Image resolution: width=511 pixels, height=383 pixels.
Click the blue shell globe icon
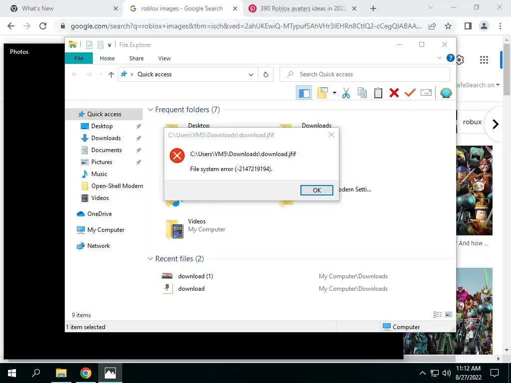(446, 93)
